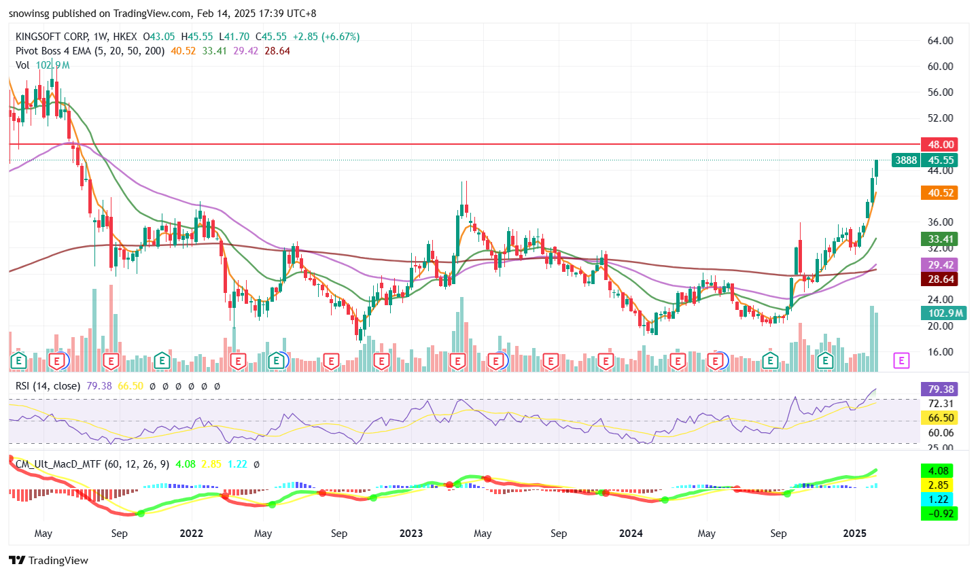Image resolution: width=978 pixels, height=575 pixels.
Task: Click the KINGSOFT CORP, 1W, HKEX symbol title
Action: pyautogui.click(x=76, y=37)
